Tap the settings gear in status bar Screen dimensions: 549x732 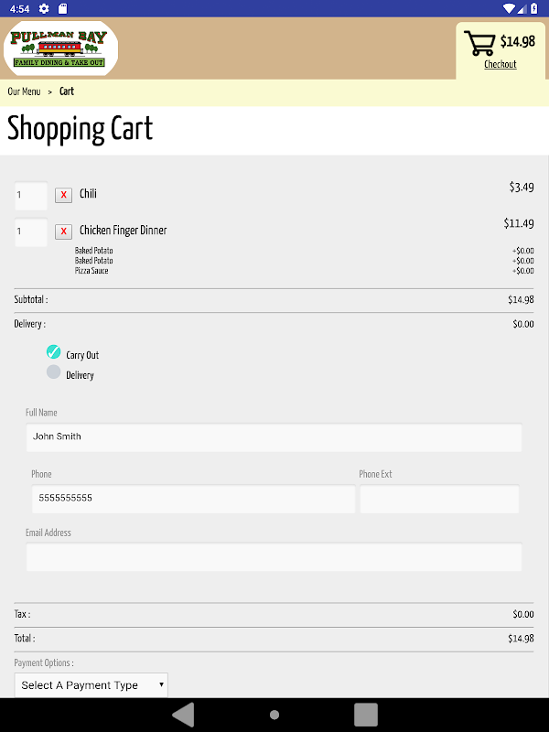[44, 8]
